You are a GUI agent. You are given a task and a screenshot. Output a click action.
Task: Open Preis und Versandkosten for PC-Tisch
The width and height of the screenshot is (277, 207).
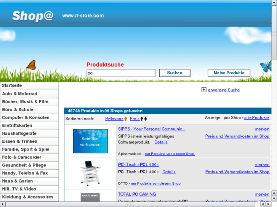(237, 172)
